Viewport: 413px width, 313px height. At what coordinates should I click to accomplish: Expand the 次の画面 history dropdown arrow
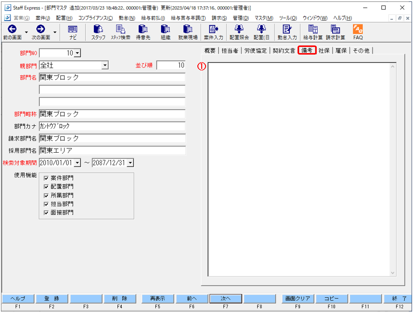click(55, 33)
